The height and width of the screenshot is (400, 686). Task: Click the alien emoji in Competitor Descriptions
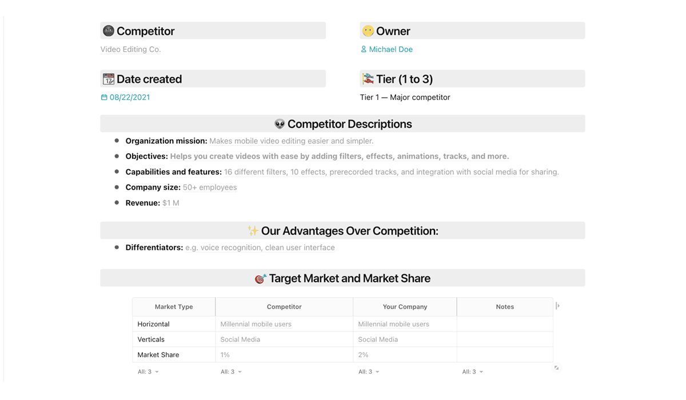tap(280, 124)
